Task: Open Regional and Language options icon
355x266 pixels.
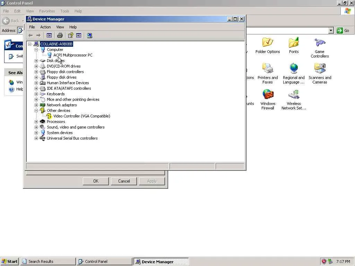Action: [x=294, y=73]
